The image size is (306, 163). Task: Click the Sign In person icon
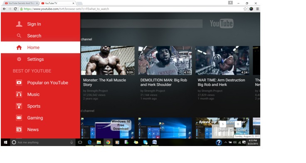(19, 24)
